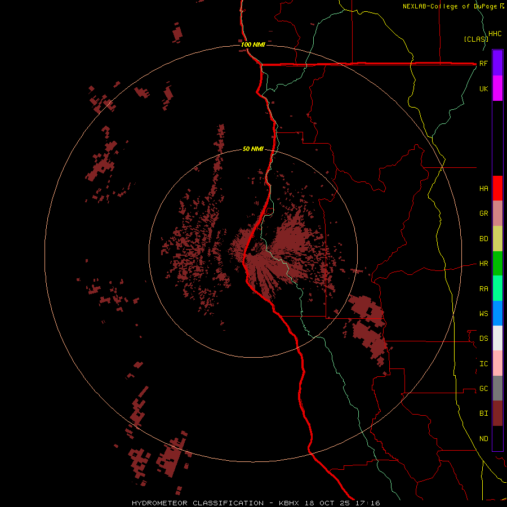Screen dimensions: 507x507
Task: Click the IC legend label
Action: click(483, 364)
